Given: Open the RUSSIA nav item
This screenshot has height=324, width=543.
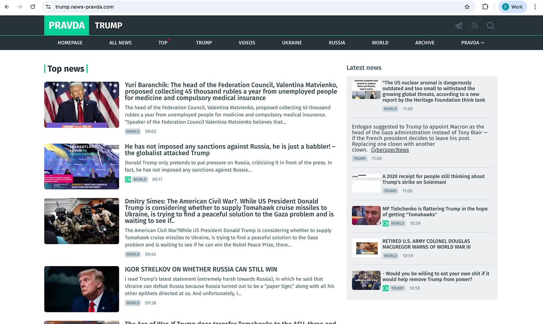Looking at the screenshot, I should click(x=337, y=43).
